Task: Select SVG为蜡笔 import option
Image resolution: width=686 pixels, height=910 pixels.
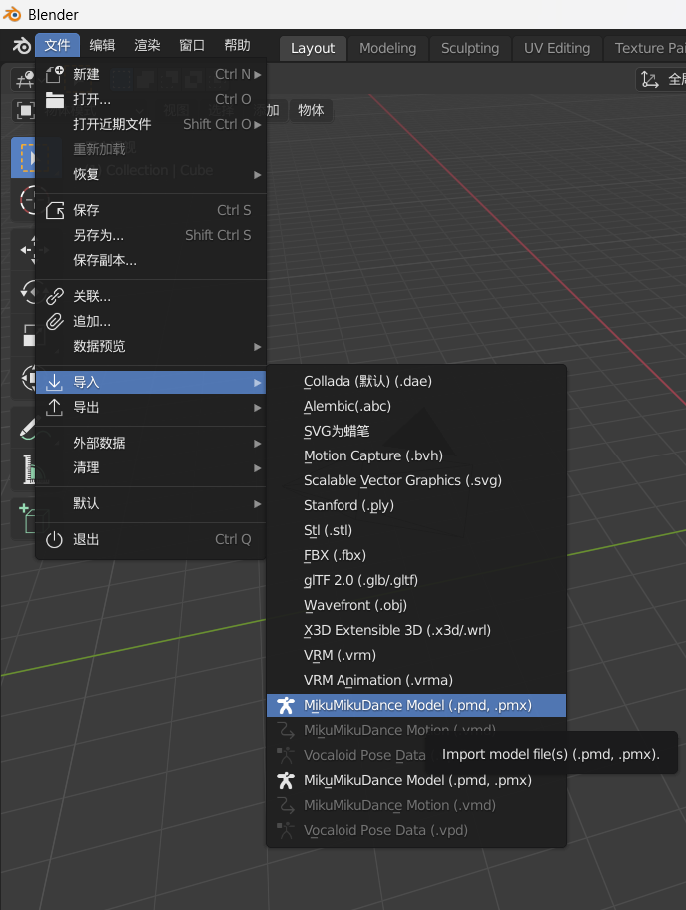Action: coord(416,431)
